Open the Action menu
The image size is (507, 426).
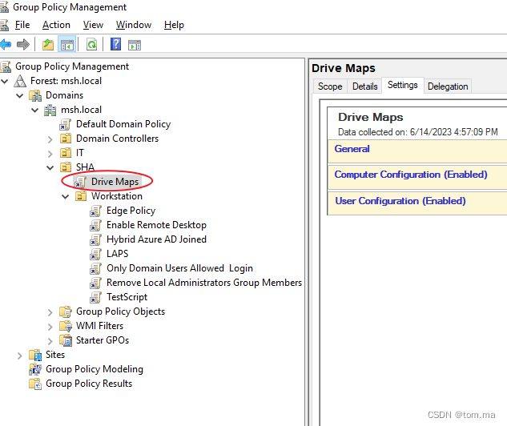pyautogui.click(x=56, y=25)
